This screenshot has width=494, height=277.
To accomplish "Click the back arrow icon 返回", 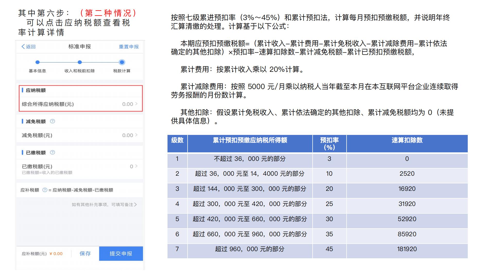I will (x=23, y=46).
